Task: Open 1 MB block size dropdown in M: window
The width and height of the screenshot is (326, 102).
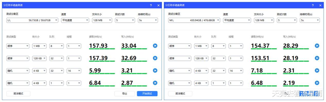Action: point(201,46)
